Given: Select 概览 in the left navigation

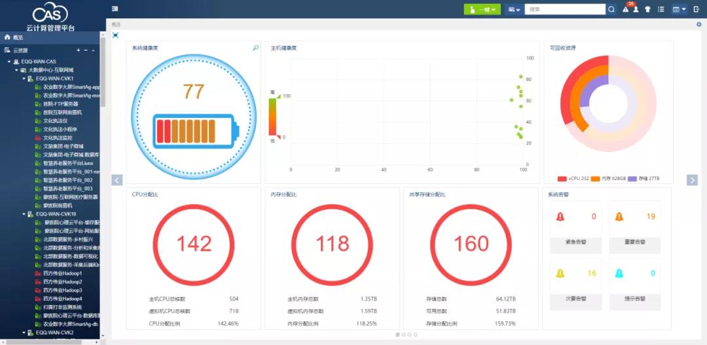Looking at the screenshot, I should coord(18,37).
